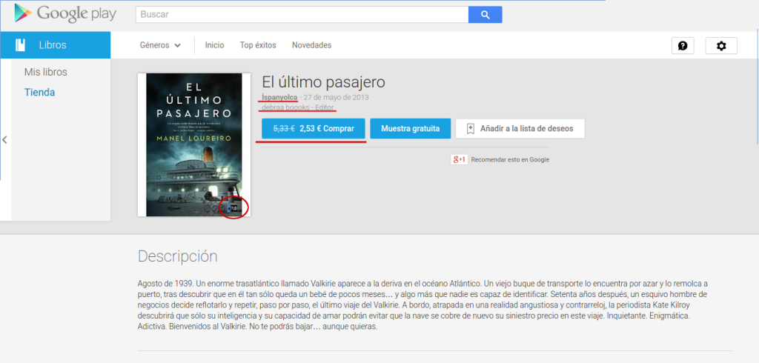This screenshot has height=363, width=759.
Task: Focus the Buscar search field
Action: coord(302,15)
